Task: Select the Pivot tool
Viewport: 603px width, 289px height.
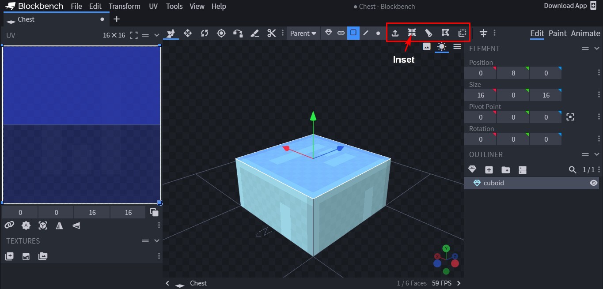Action: [221, 33]
